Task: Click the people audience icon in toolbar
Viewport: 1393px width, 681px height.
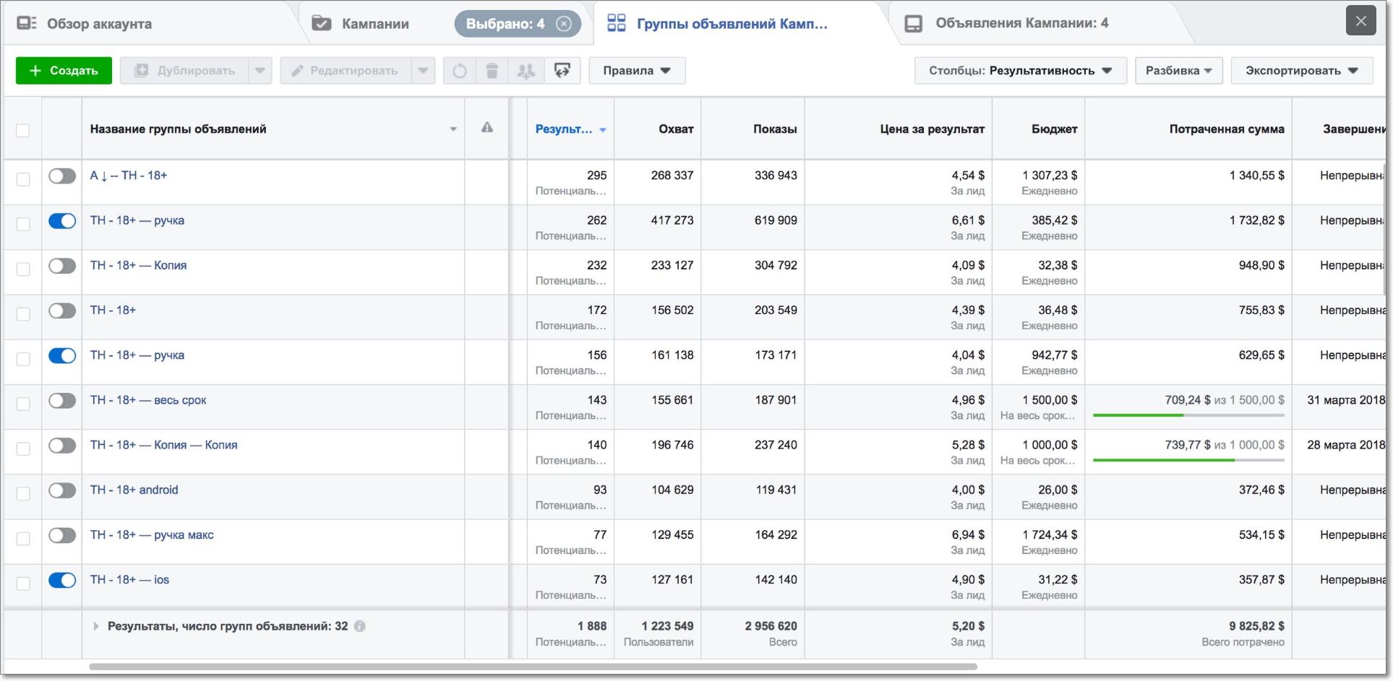Action: click(526, 71)
